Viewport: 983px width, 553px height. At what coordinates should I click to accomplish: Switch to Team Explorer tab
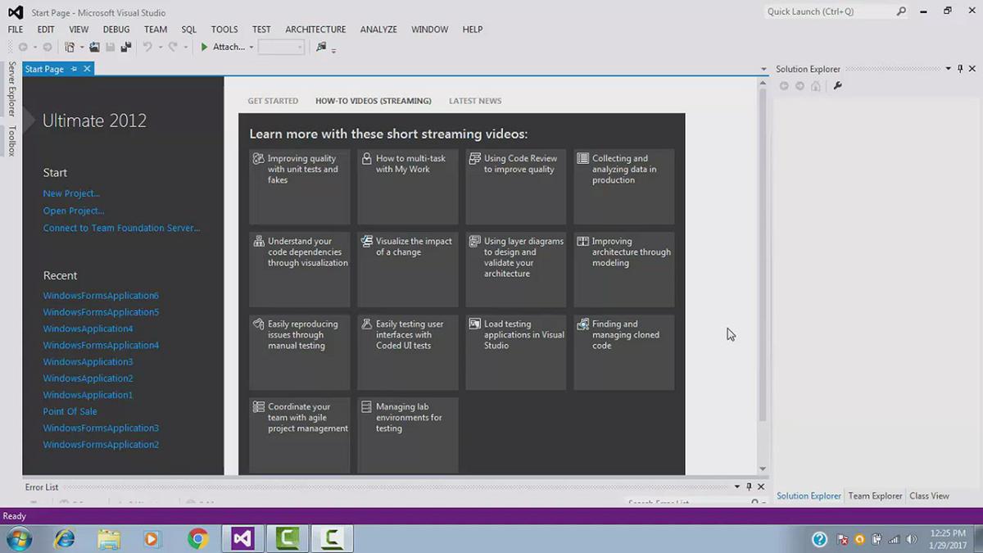pyautogui.click(x=875, y=496)
